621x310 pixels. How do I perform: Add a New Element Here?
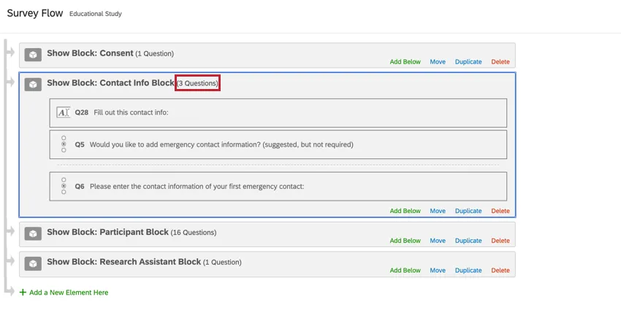tap(69, 292)
